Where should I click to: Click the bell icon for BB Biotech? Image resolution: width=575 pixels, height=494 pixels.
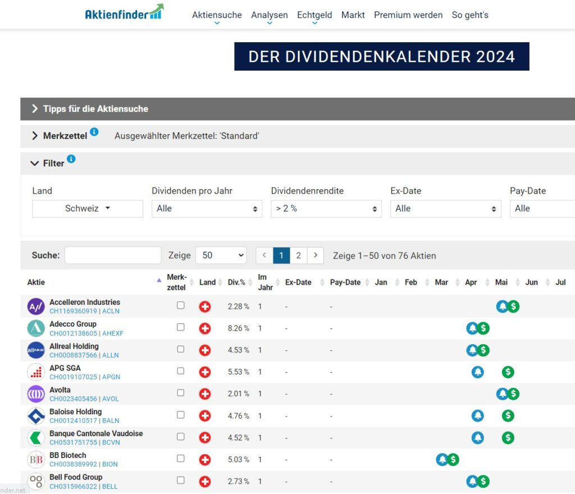[441, 460]
